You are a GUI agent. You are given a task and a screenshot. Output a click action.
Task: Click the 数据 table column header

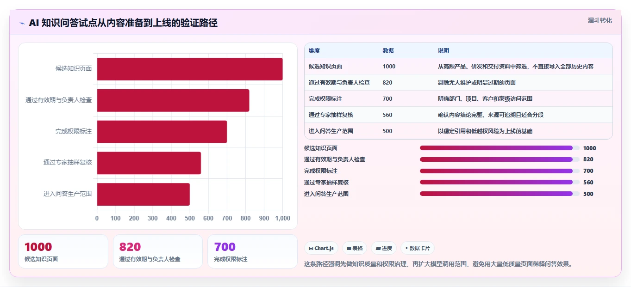pos(388,51)
